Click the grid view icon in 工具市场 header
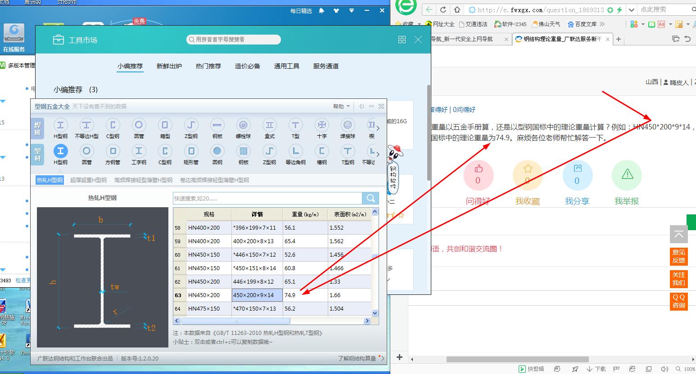Viewport: 696px width, 374px height. coord(402,40)
